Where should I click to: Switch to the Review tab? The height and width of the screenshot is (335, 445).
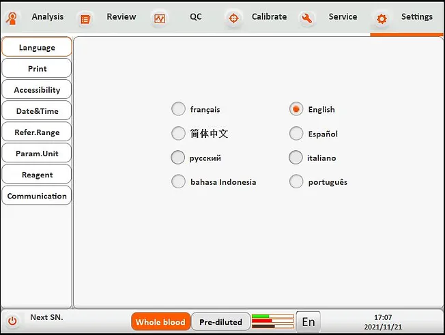click(121, 17)
